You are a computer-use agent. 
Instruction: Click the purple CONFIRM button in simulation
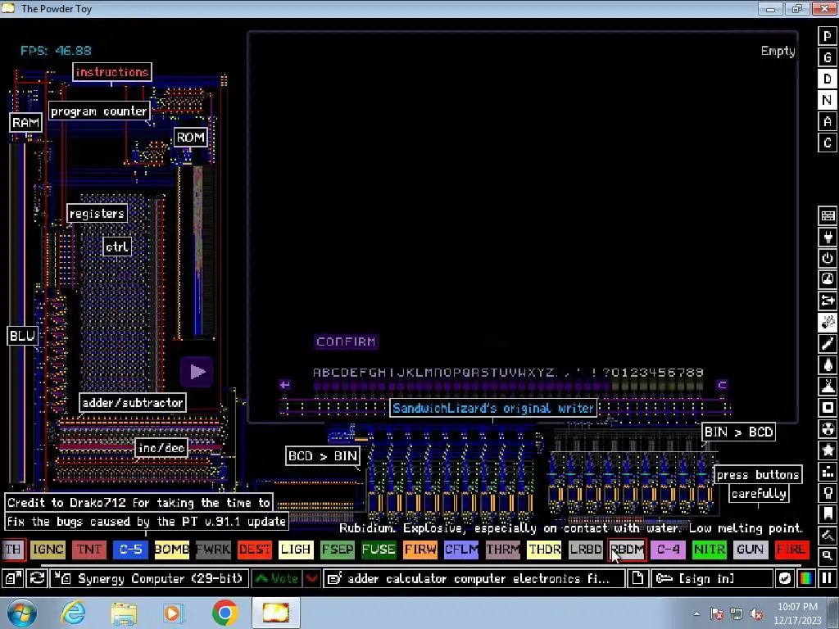point(347,342)
